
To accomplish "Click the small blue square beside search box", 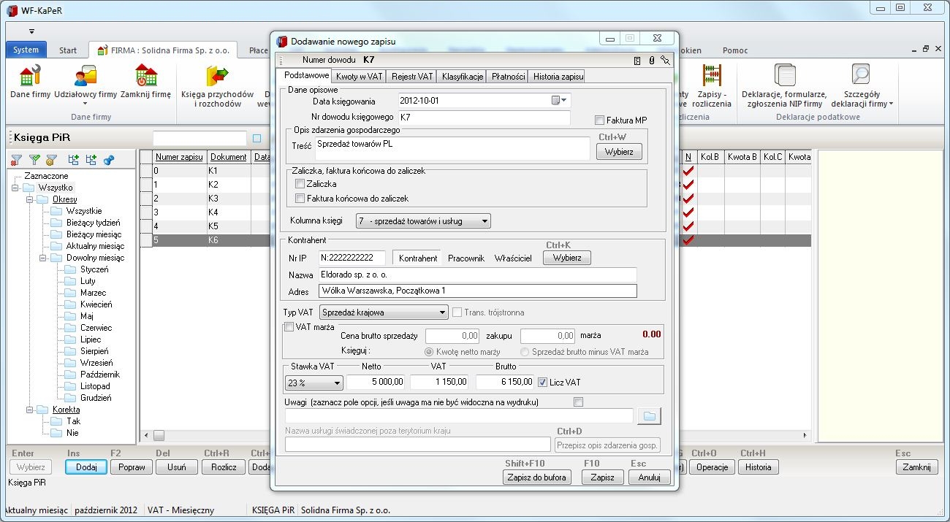I will pyautogui.click(x=256, y=138).
